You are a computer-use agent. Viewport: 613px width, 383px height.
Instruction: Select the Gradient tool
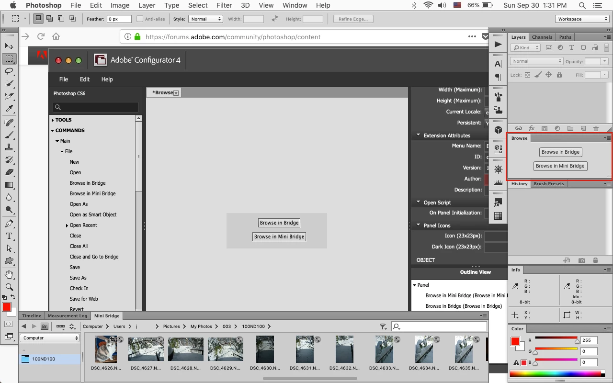9,185
